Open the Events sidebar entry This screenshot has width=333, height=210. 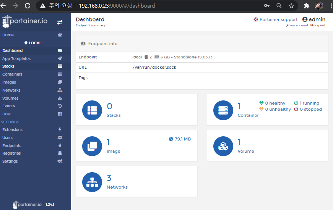click(x=9, y=106)
